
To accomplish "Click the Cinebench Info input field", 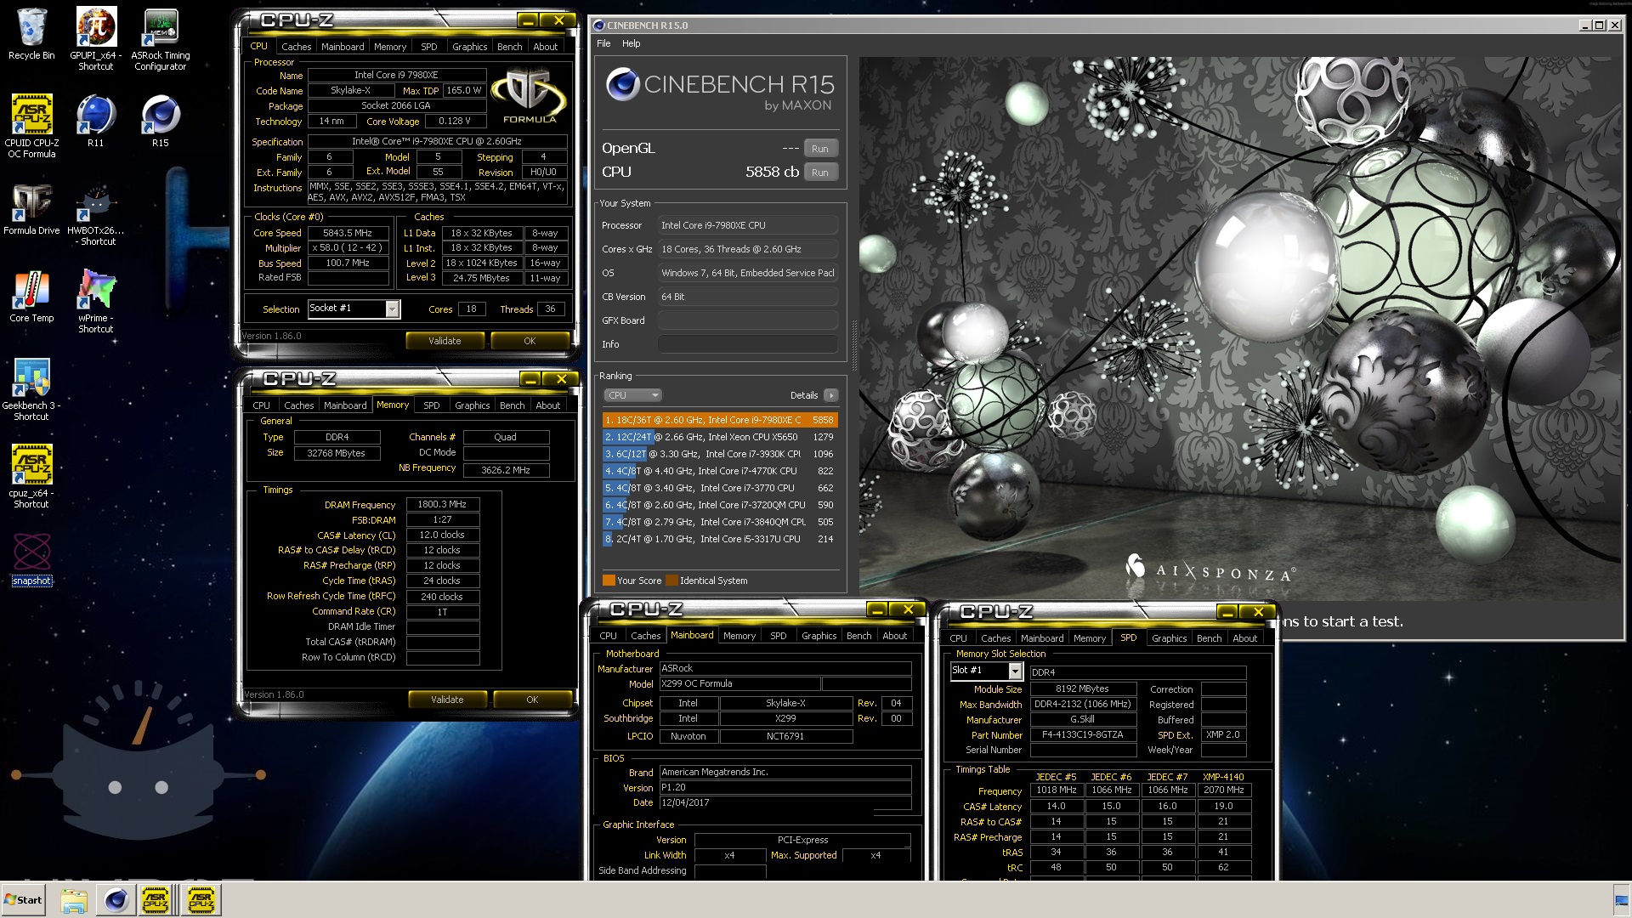I will [x=748, y=344].
